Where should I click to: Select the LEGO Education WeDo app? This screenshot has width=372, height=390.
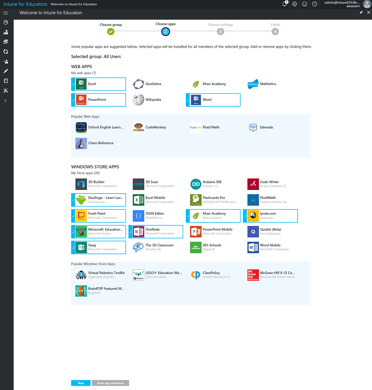point(156,275)
